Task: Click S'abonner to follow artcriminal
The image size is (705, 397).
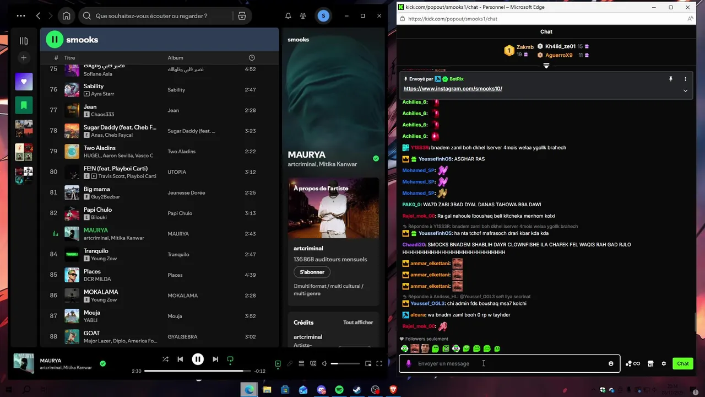Action: click(x=312, y=272)
